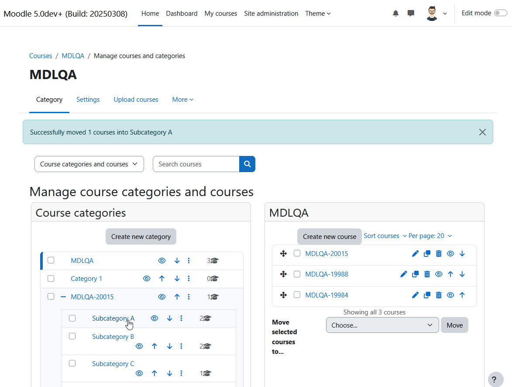Click the search magnifier button

(x=247, y=164)
